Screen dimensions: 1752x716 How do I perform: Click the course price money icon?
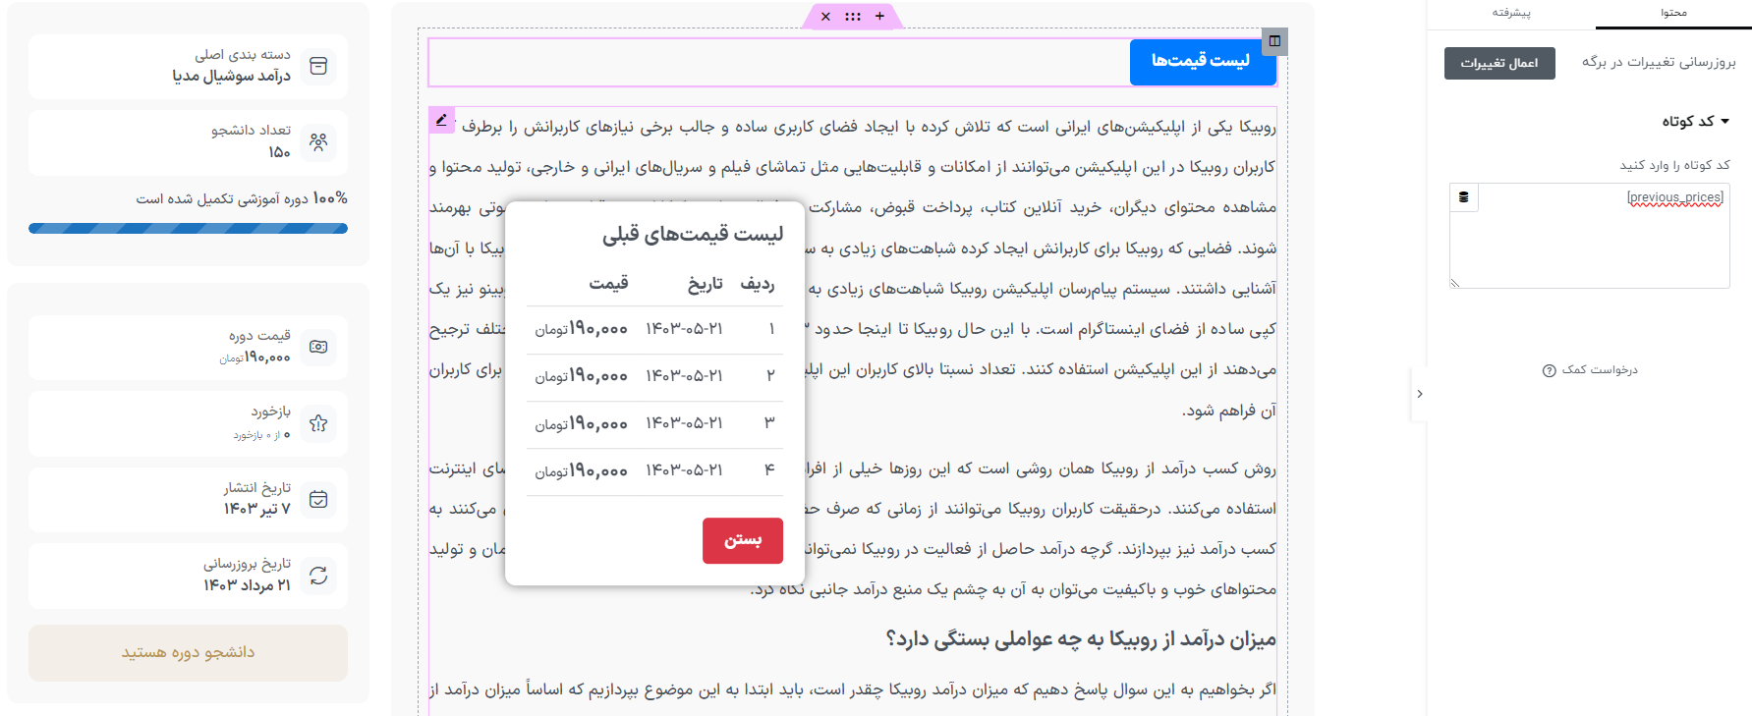pos(318,347)
